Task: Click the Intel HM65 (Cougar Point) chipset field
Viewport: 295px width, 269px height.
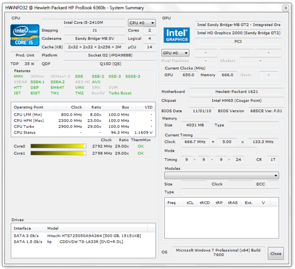Action: [x=237, y=100]
